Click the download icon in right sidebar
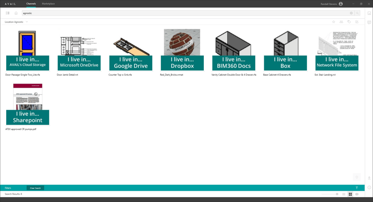This screenshot has height=202, width=373. tap(369, 178)
